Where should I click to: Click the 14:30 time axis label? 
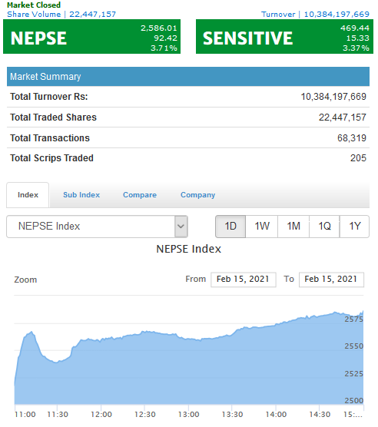pyautogui.click(x=320, y=415)
